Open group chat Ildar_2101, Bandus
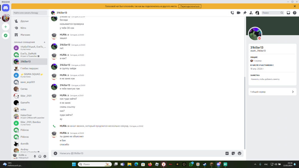Viewport: 299px width, 168px height. pos(30,123)
